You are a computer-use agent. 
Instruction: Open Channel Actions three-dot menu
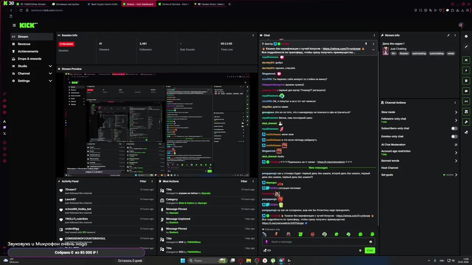(x=455, y=103)
